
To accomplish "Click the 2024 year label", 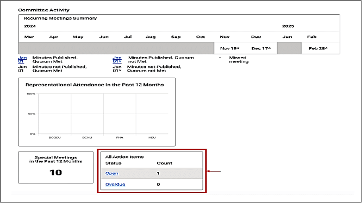I will [x=30, y=26].
